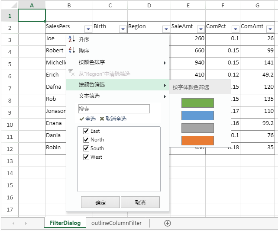Click SaleAmt cell with value 660

(188, 51)
